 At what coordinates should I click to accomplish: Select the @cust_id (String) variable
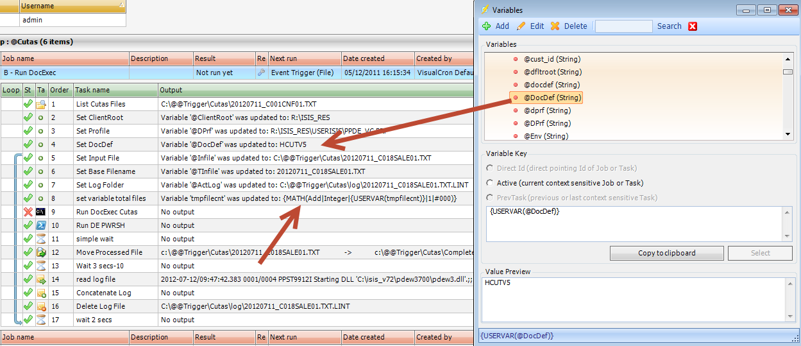[552, 59]
